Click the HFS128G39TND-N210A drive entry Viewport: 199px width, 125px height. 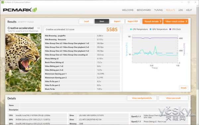click(x=90, y=119)
